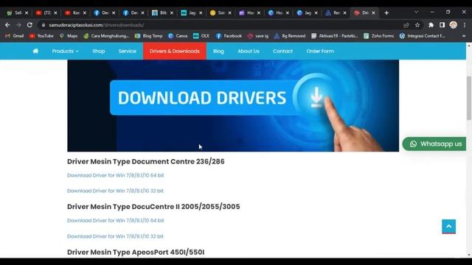This screenshot has height=265, width=472.
Task: Reload the page with the refresh icon
Action: click(29, 25)
